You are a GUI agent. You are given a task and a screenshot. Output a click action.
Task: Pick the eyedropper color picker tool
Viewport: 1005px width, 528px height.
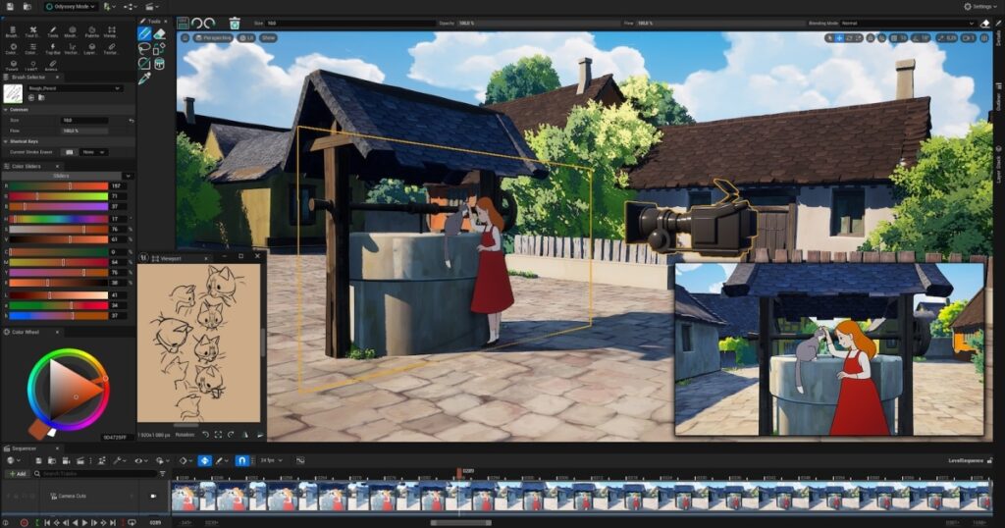tap(144, 79)
